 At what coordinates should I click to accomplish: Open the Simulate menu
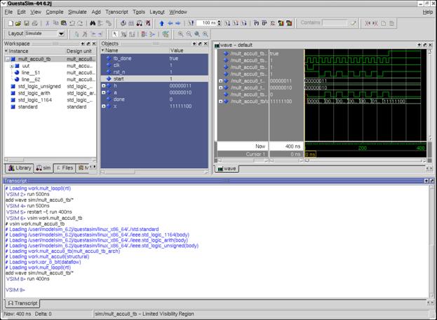(x=77, y=12)
